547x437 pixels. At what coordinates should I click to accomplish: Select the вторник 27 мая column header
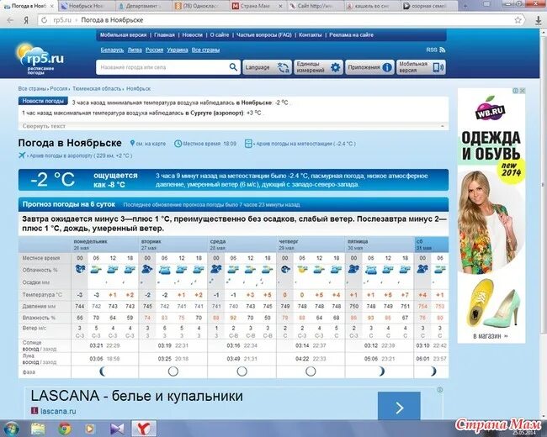click(173, 245)
